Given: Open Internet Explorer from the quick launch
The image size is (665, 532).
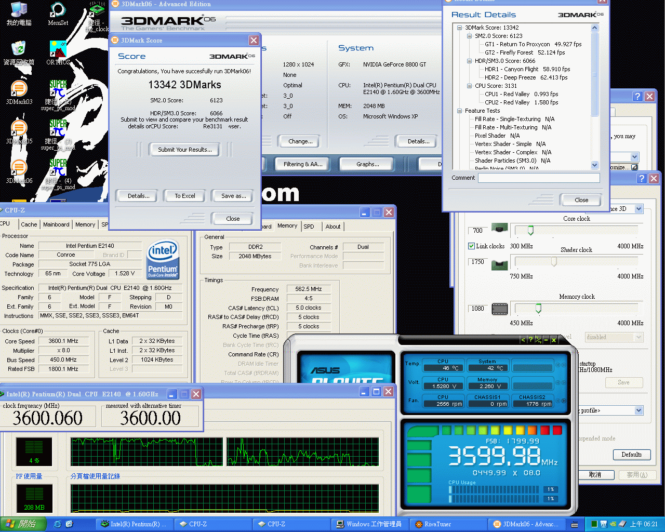Looking at the screenshot, I should [58, 524].
